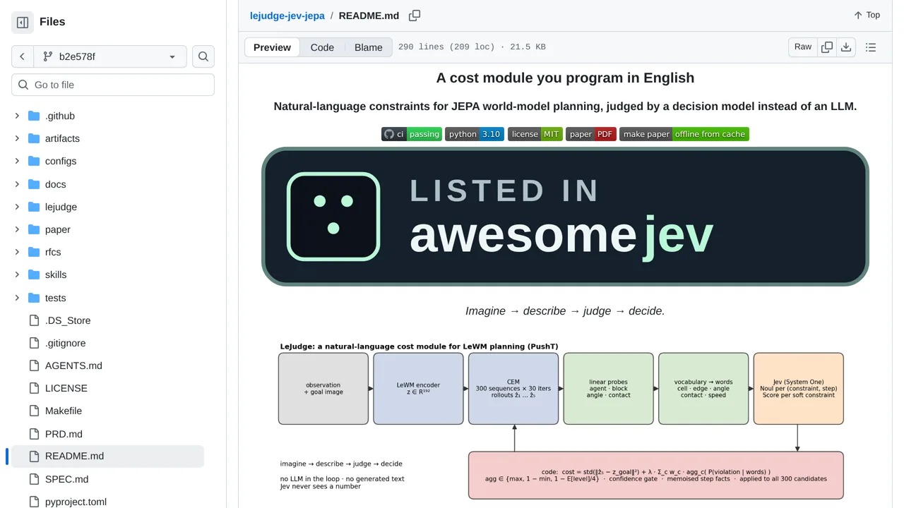This screenshot has height=508, width=904.
Task: Click the skills folder icon
Action: [34, 274]
